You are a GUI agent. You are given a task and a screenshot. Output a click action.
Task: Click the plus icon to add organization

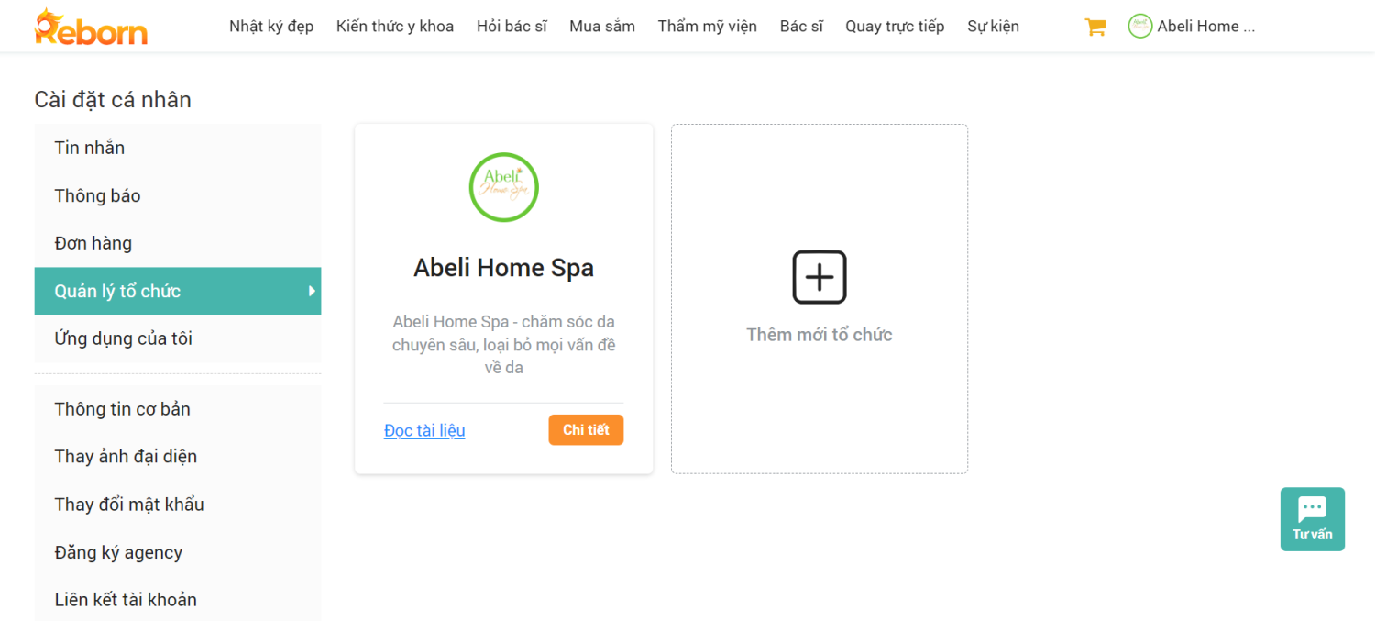[x=819, y=277]
